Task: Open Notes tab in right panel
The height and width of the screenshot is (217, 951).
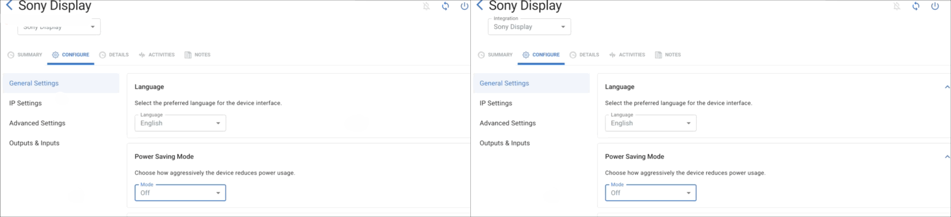Action: 668,55
